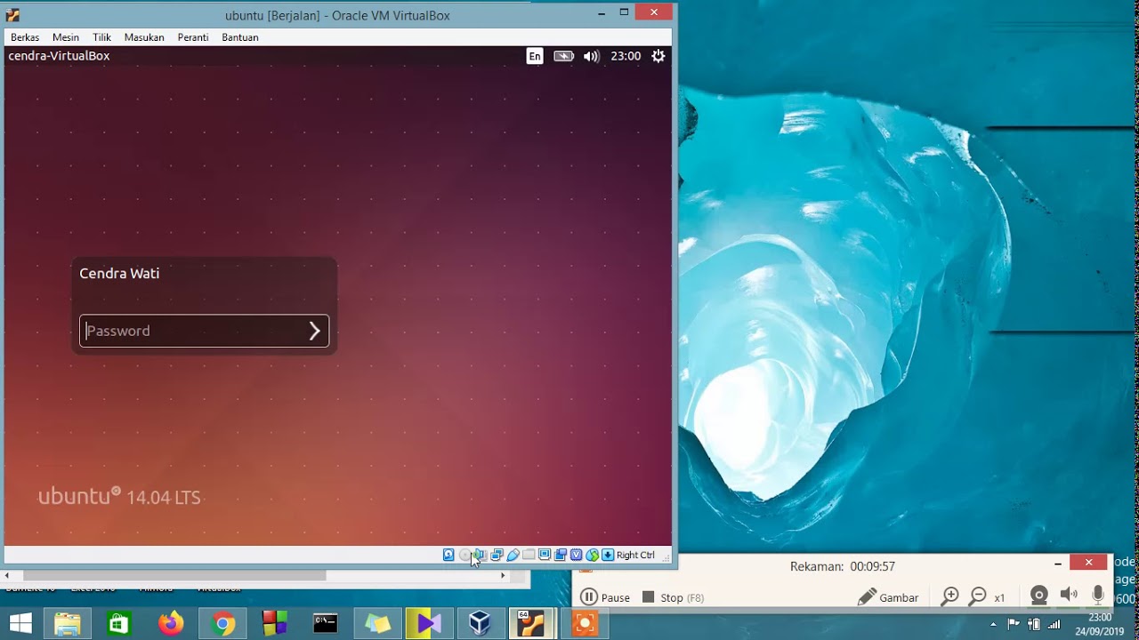The image size is (1139, 640).
Task: Switch to the running VM taskbar icon
Action: pos(532,624)
